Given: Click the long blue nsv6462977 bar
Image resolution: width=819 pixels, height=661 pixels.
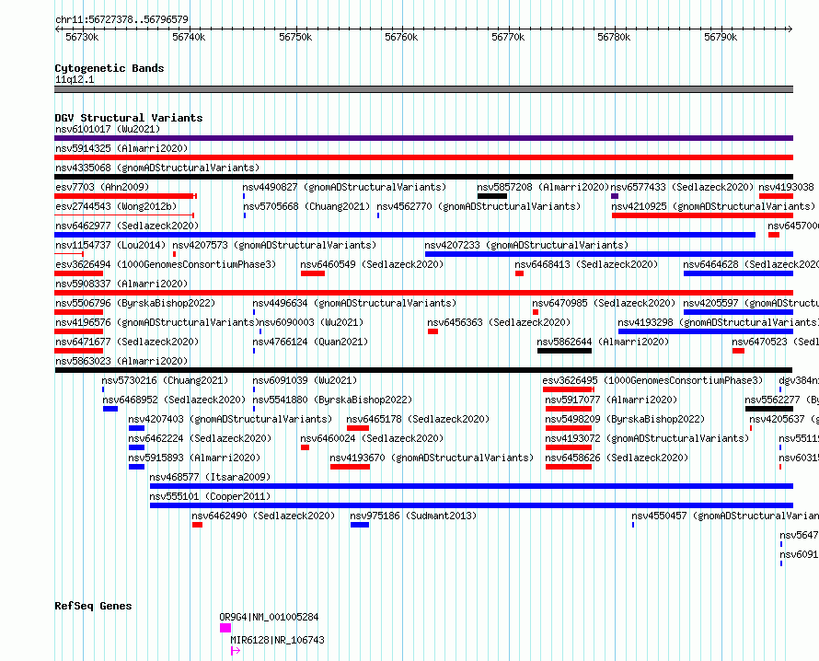Looking at the screenshot, I should pos(405,235).
